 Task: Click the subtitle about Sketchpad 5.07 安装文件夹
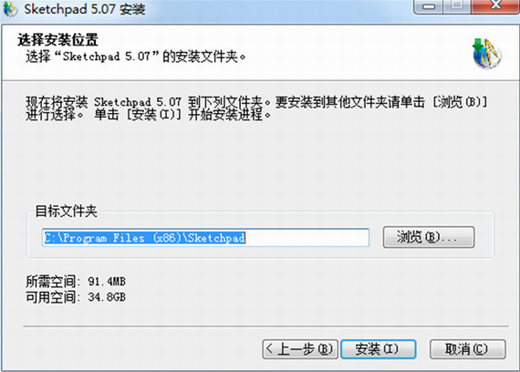click(x=136, y=57)
